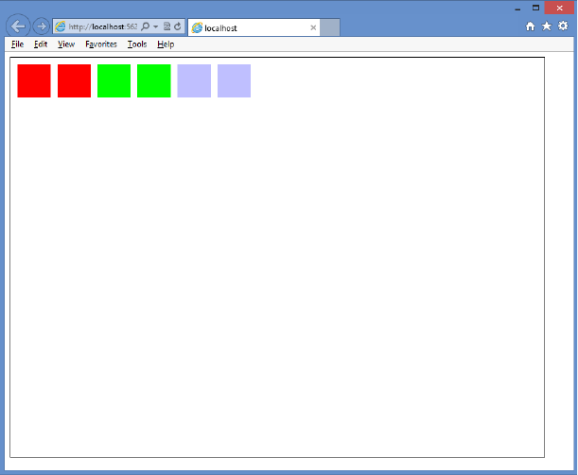Open a new blank tab
This screenshot has width=578, height=475.
330,27
